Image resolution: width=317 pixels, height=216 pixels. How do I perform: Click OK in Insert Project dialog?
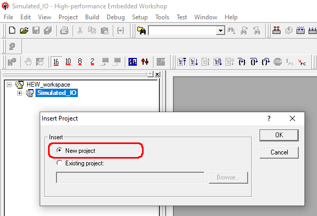point(279,135)
